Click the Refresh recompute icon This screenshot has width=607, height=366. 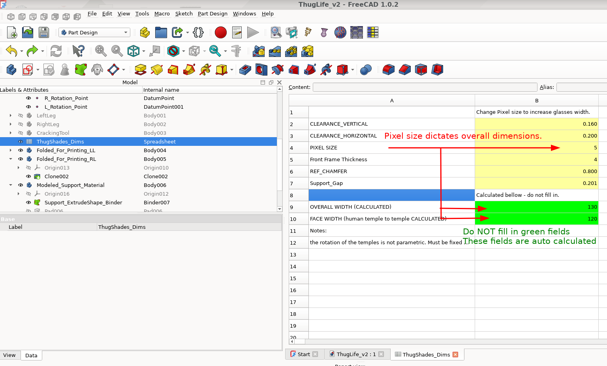pyautogui.click(x=56, y=51)
